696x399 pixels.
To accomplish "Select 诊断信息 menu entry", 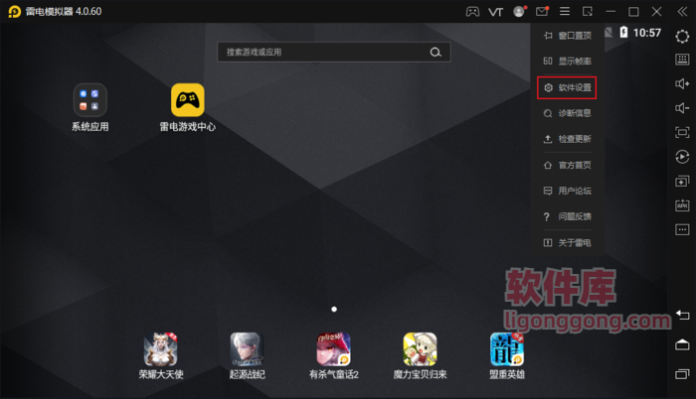I will [568, 113].
